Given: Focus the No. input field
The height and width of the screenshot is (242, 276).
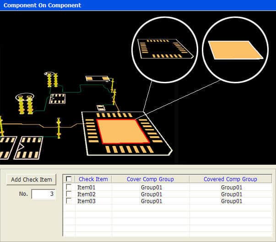Looking at the screenshot, I should click(x=43, y=194).
